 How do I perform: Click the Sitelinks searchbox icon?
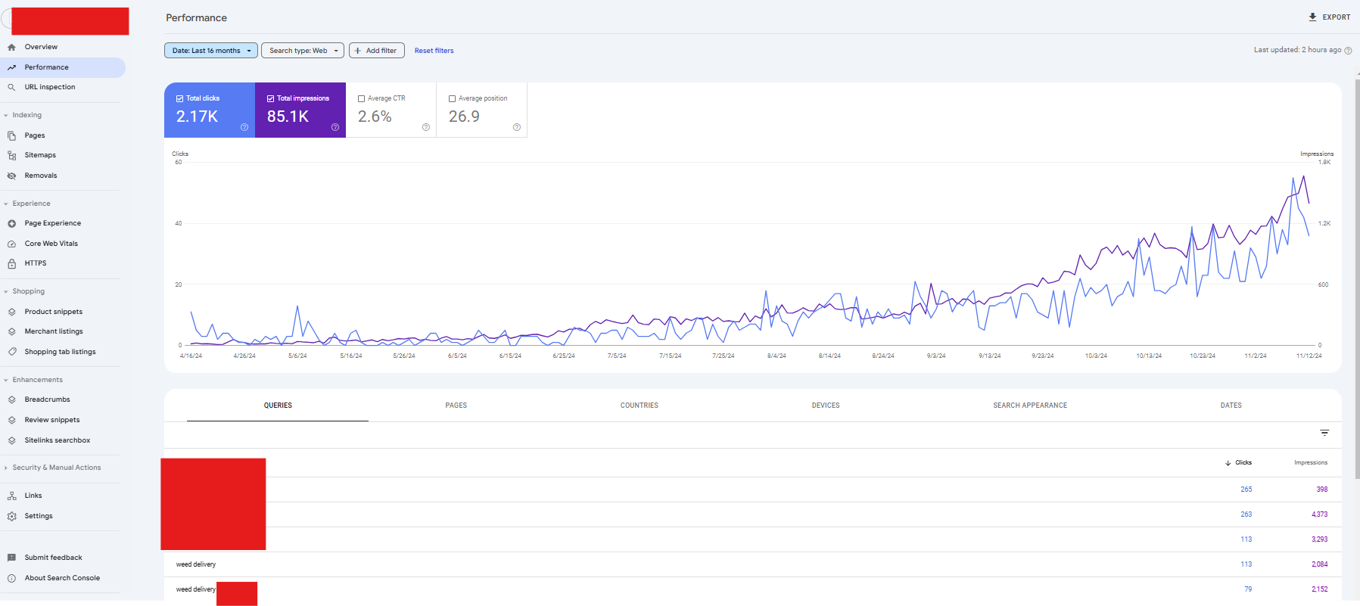[11, 440]
